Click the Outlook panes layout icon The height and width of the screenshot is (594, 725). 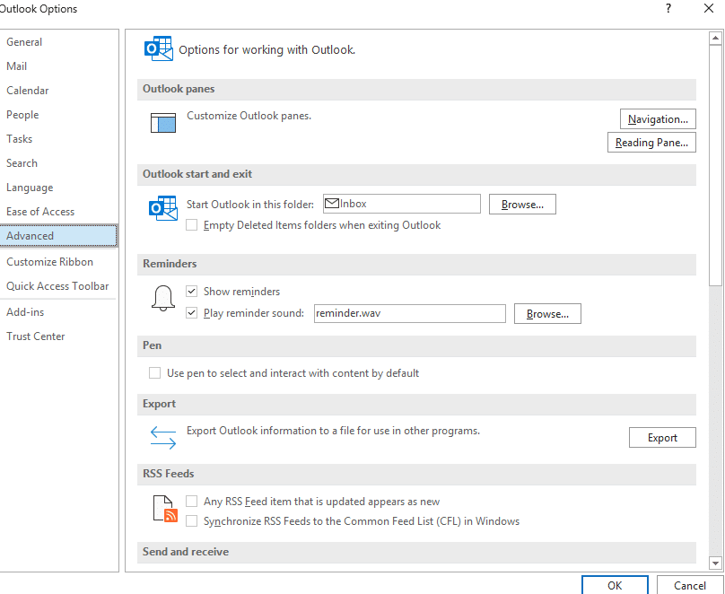163,123
